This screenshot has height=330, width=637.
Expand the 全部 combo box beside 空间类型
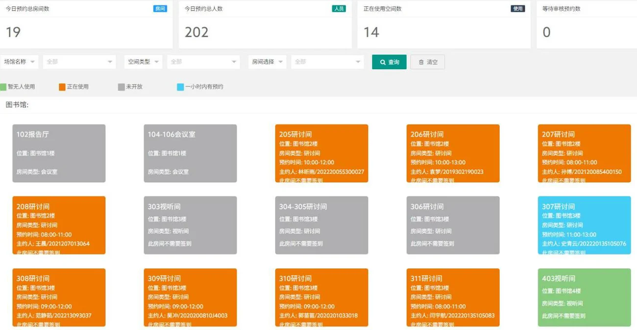pos(203,62)
